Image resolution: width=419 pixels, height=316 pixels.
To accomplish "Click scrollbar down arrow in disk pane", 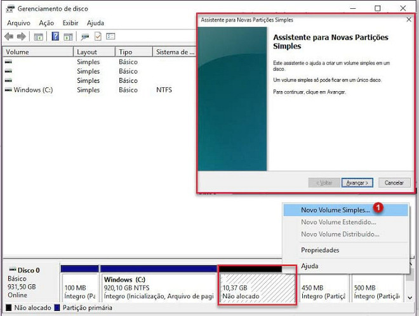I will (410, 298).
